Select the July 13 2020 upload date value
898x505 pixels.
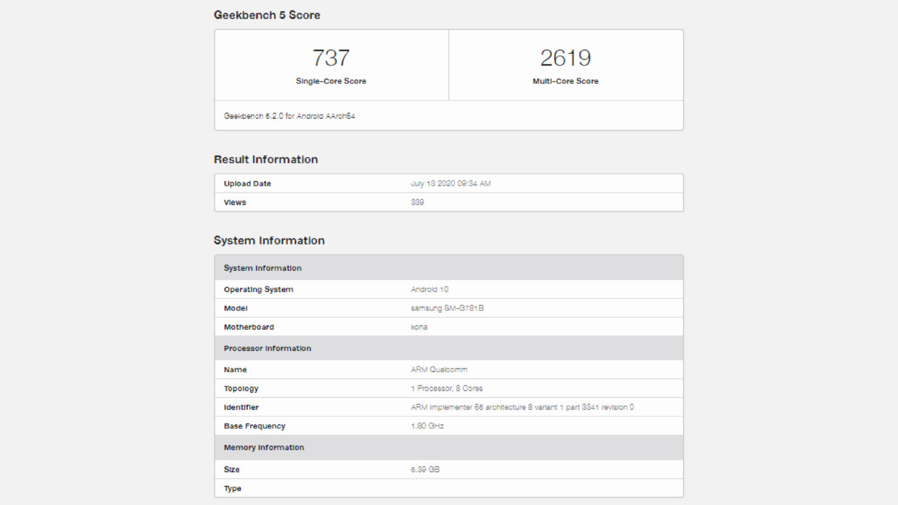451,184
